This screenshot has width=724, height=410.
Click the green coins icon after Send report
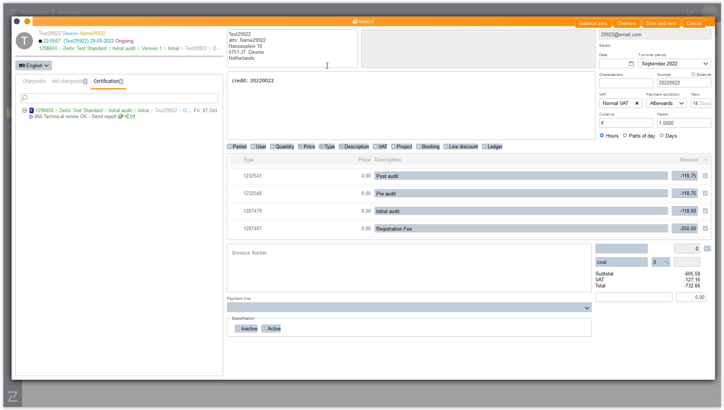pos(120,117)
